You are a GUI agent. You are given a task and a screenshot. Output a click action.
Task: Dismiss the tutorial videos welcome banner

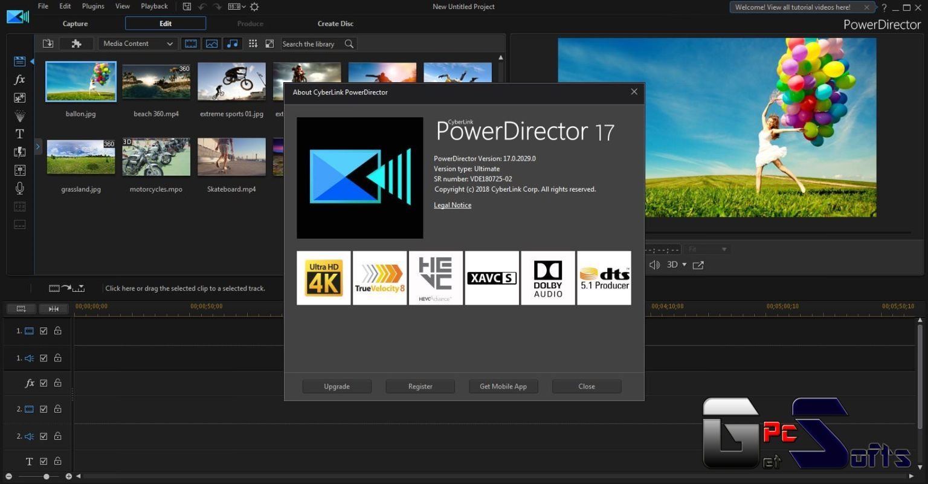click(x=866, y=7)
